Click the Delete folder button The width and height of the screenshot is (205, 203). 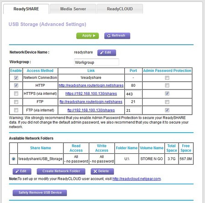[x=102, y=172]
